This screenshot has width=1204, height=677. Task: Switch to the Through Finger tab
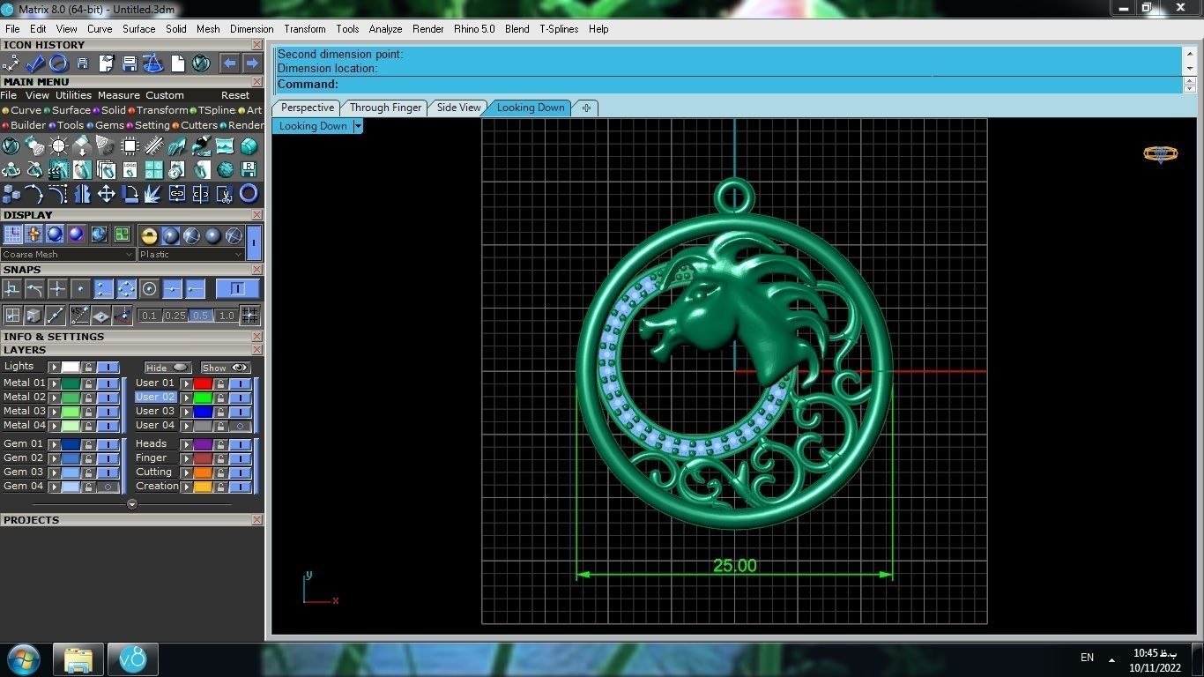(385, 108)
